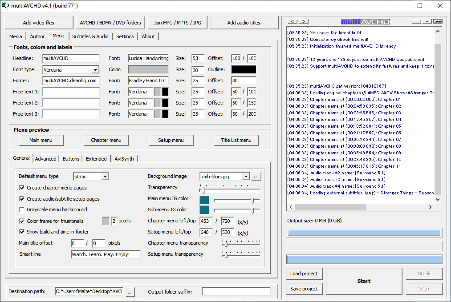Click Free text 1 gray color swatch
The image size is (451, 302).
click(x=157, y=92)
